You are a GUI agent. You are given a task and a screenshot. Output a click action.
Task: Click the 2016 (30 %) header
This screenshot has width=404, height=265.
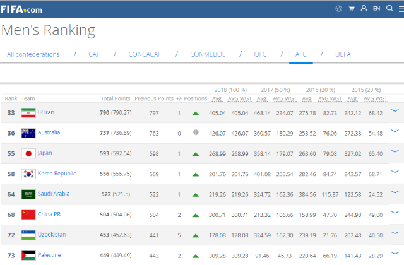(x=321, y=90)
